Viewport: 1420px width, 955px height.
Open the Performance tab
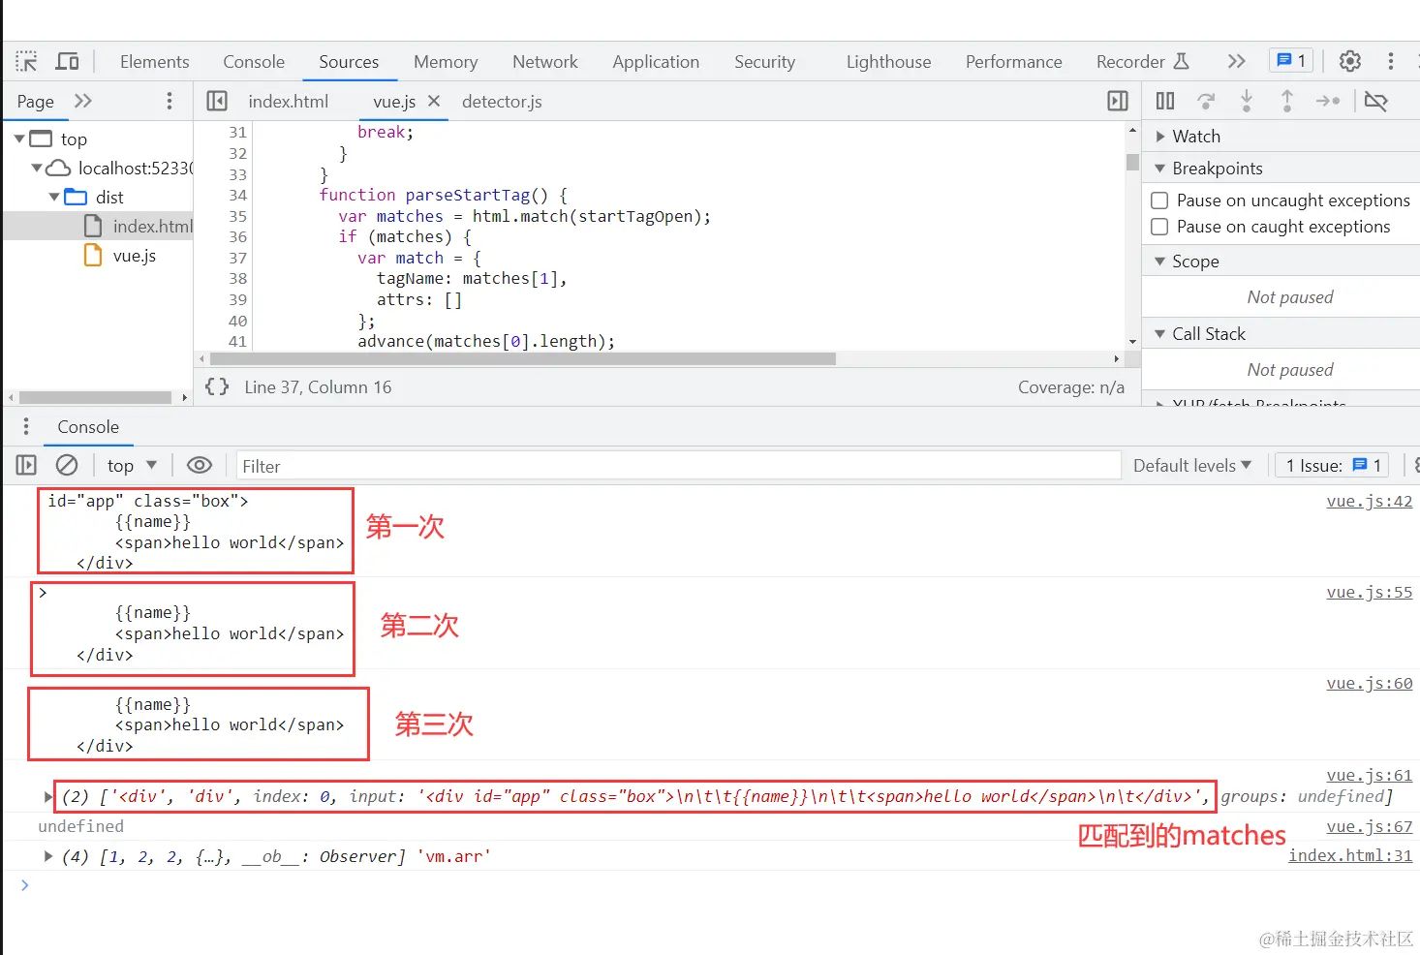coord(1013,61)
